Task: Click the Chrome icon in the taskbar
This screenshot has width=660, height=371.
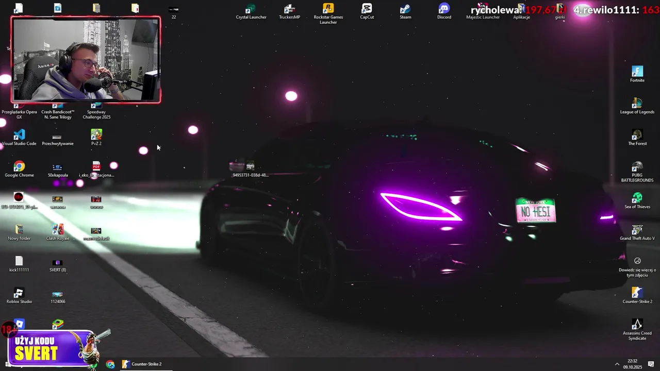Action: click(x=110, y=364)
